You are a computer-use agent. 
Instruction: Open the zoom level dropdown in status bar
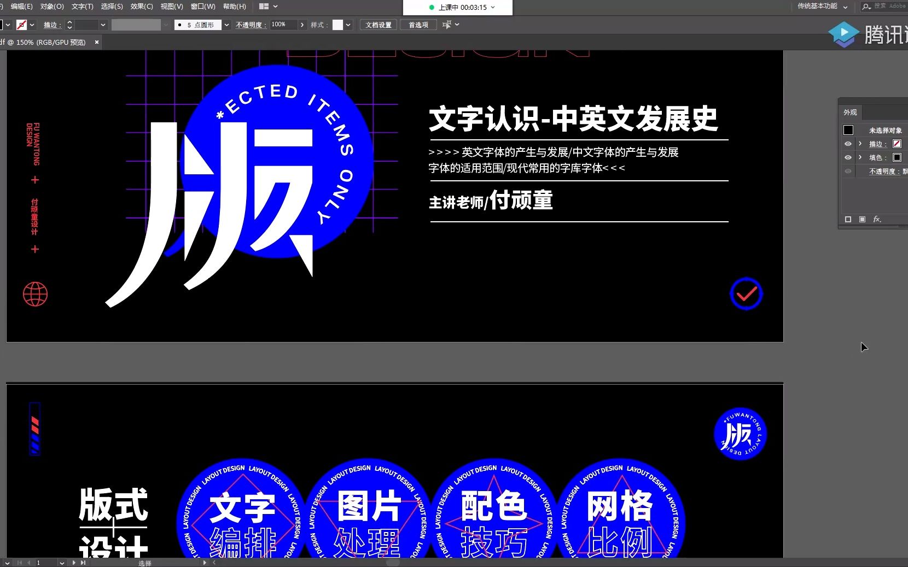(x=7, y=563)
